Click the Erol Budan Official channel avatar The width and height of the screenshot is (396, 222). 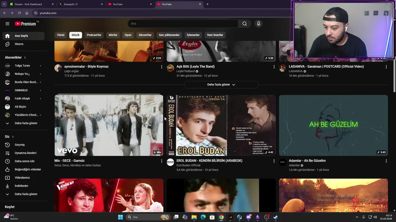[x=170, y=162]
